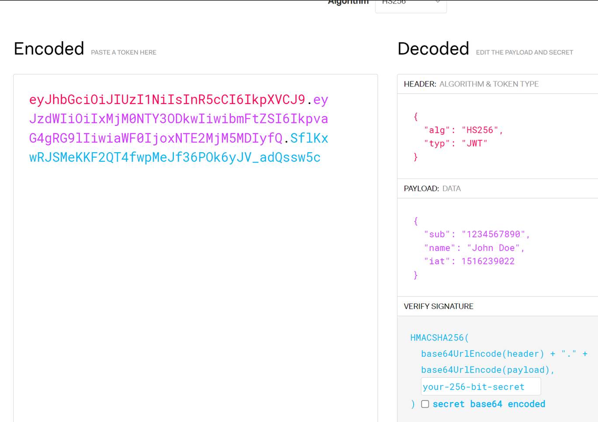Screen dimensions: 598x422
Task: Click the "secret base64 encoded" label text
Action: [489, 404]
